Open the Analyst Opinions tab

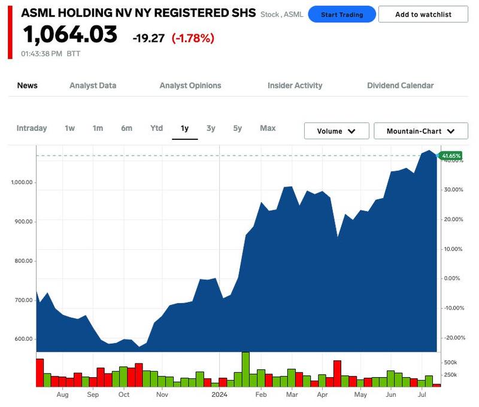(190, 85)
